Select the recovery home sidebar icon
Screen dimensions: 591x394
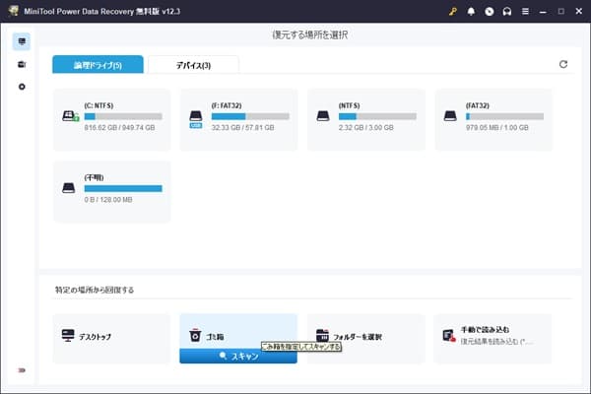pos(22,41)
